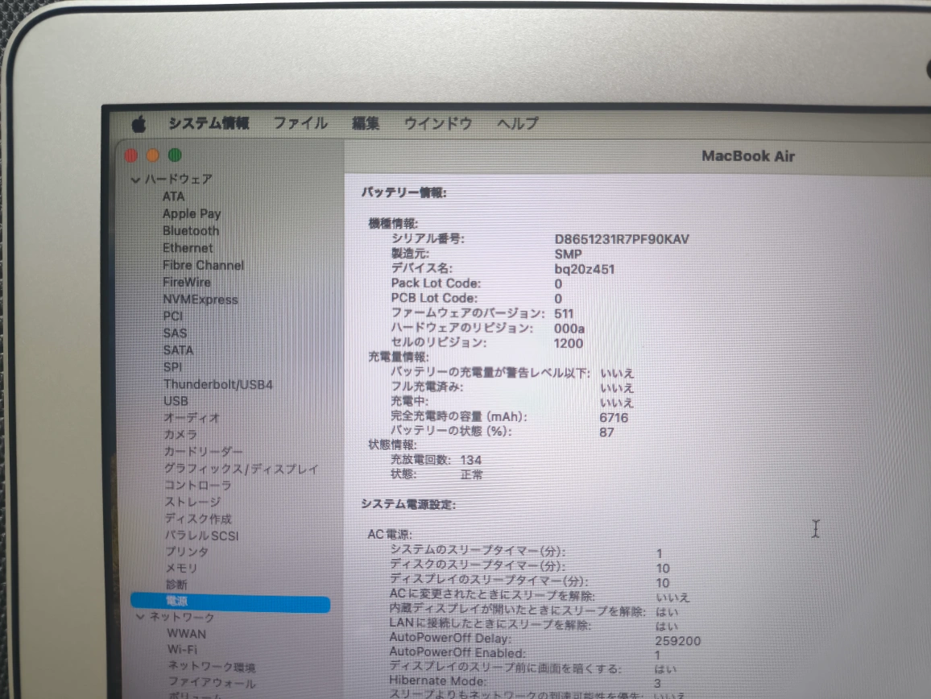This screenshot has width=931, height=699.
Task: Open the ウインドウ menu
Action: coord(438,123)
